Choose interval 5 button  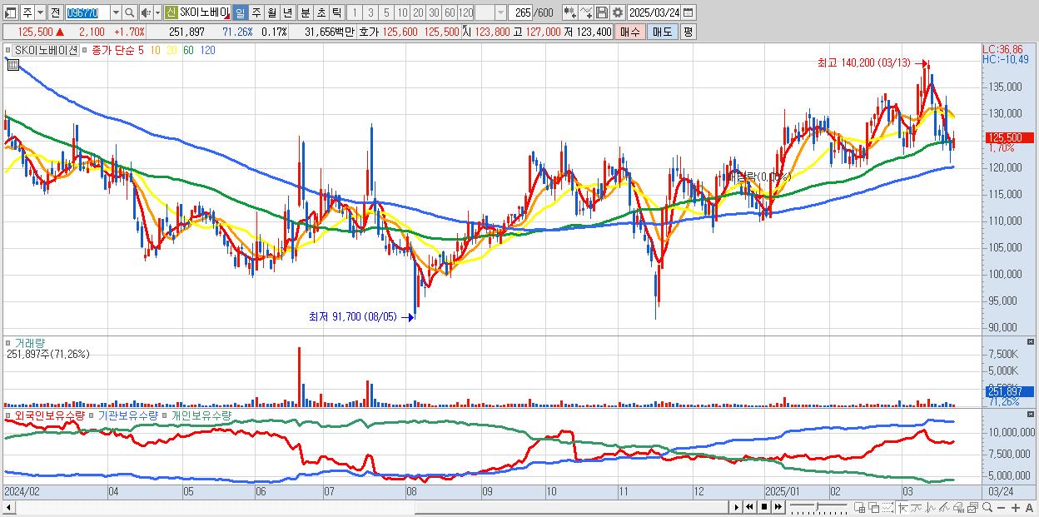point(386,12)
